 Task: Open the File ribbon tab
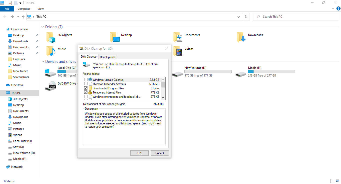tap(7, 9)
